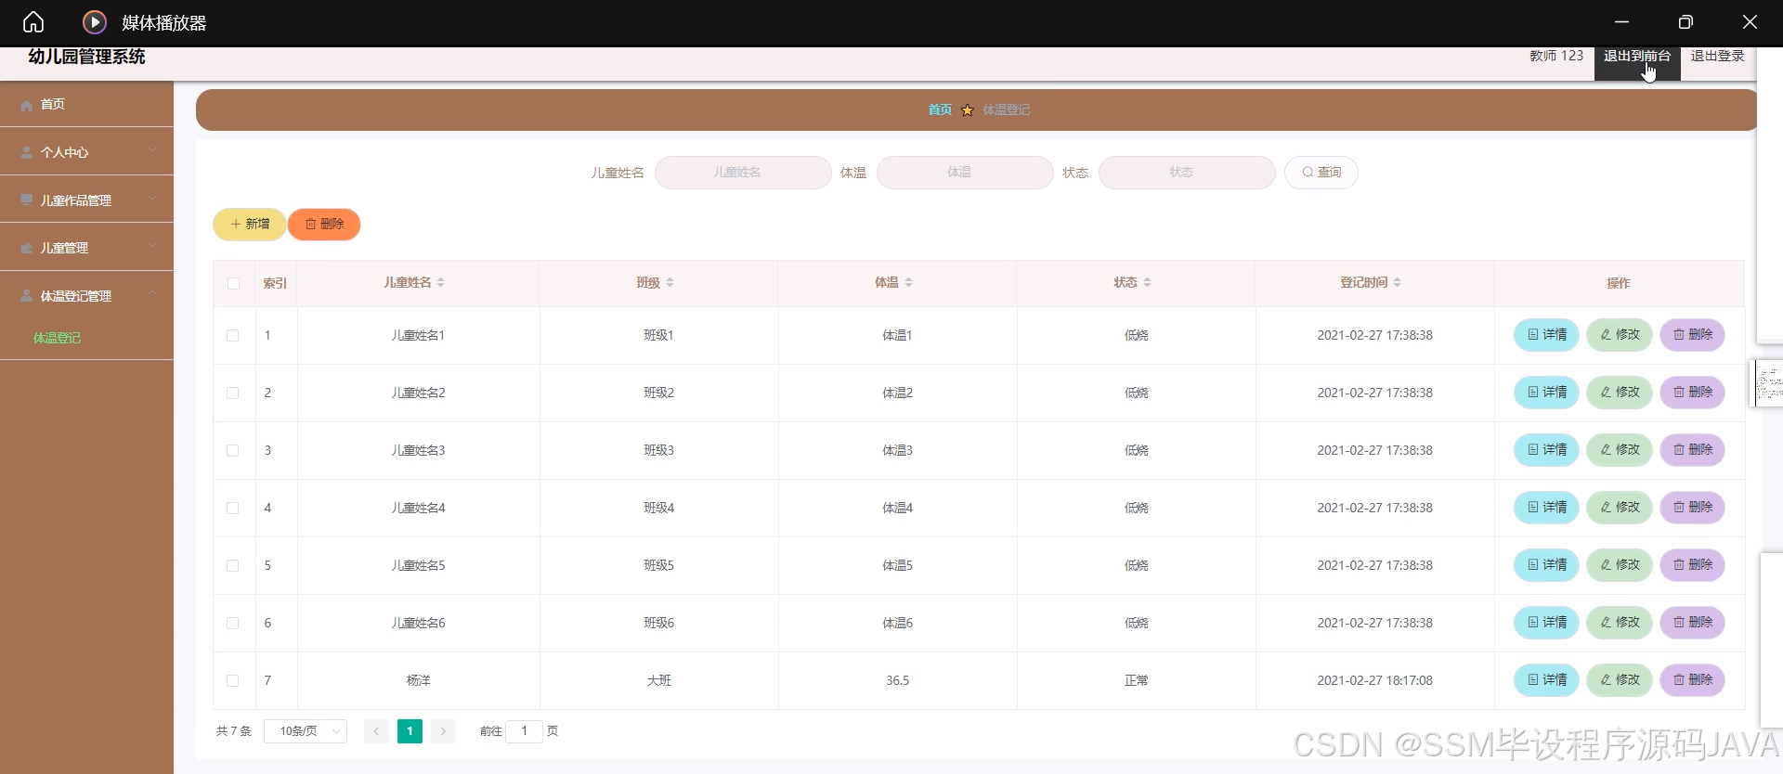
Task: Focus the 状态 search field
Action: [x=1187, y=173]
